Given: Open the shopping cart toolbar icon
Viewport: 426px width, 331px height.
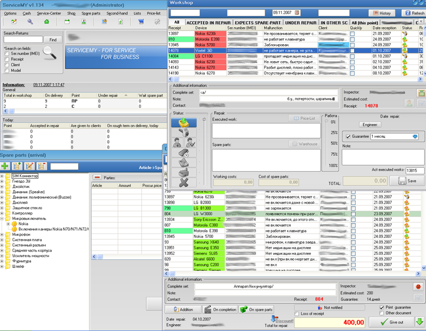Looking at the screenshot, I should pyautogui.click(x=141, y=22).
